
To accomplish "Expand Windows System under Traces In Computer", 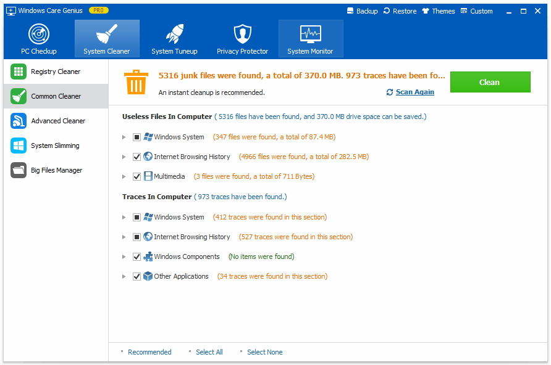I will point(124,218).
